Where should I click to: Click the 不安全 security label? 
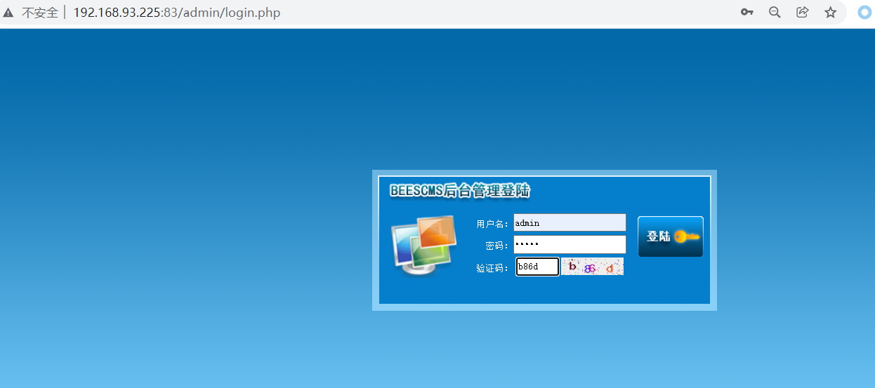click(x=40, y=13)
